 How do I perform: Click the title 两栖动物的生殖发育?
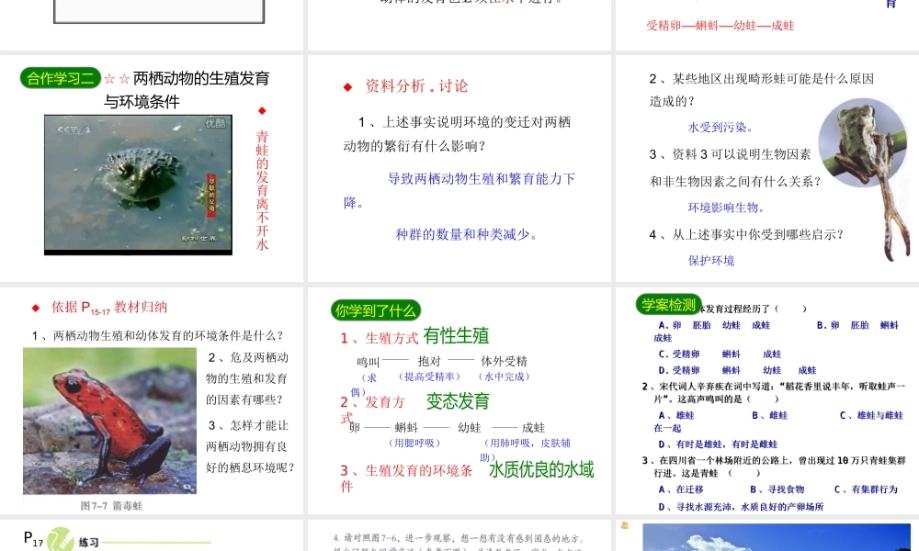tap(201, 78)
